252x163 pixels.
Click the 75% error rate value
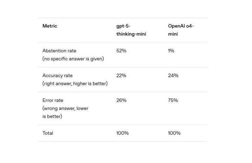point(173,100)
